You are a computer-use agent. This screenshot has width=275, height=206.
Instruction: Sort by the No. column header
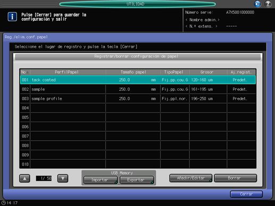pos(25,72)
